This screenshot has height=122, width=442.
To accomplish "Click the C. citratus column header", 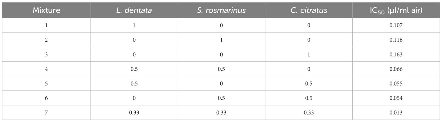I will pyautogui.click(x=308, y=11).
